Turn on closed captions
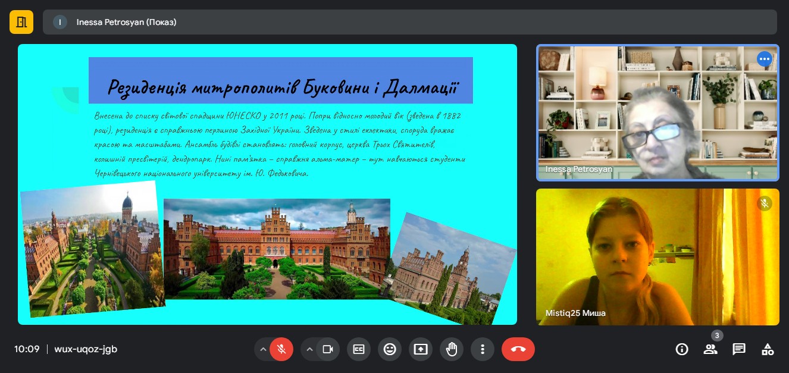The height and width of the screenshot is (373, 789). [359, 349]
